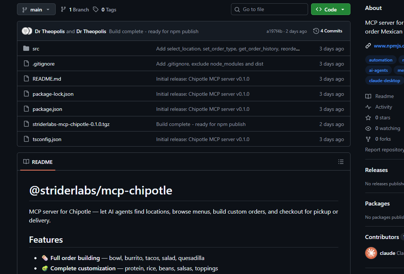Open the main branch selector dropdown
The image size is (404, 274).
36,10
